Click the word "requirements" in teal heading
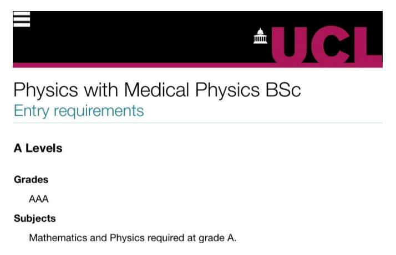The image size is (396, 255). 99,111
